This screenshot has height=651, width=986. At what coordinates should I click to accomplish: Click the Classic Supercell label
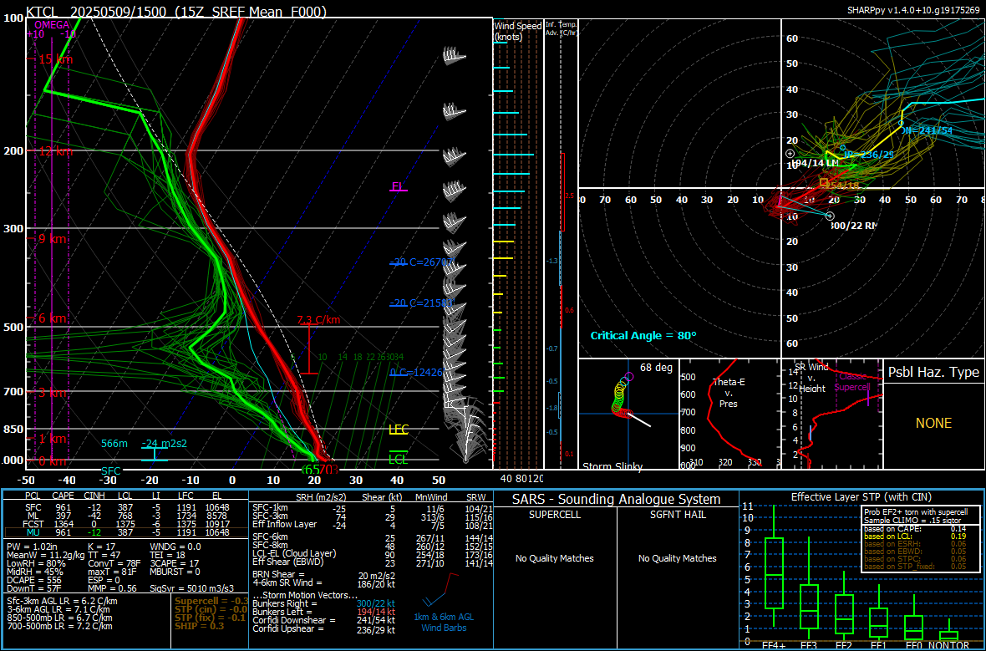(x=852, y=381)
